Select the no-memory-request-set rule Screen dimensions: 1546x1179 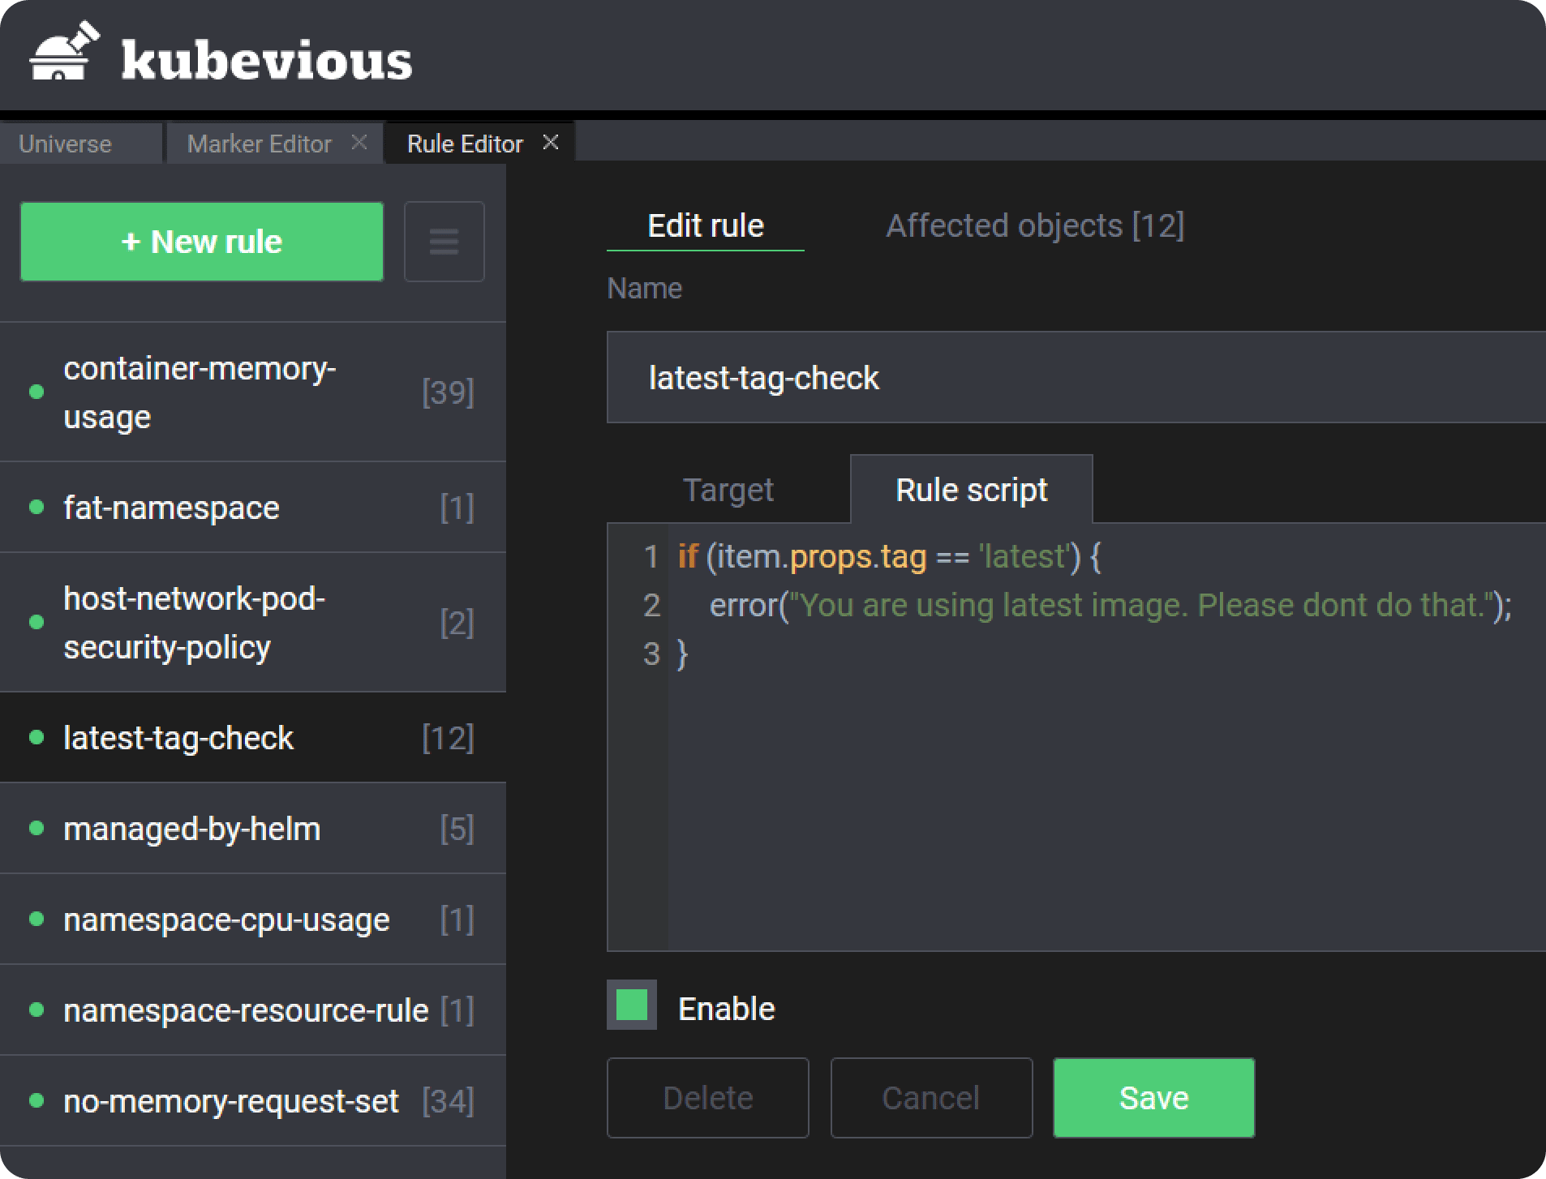click(x=253, y=1101)
